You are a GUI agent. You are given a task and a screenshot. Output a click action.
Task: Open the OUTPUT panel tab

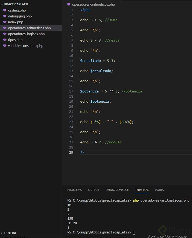(x=94, y=190)
